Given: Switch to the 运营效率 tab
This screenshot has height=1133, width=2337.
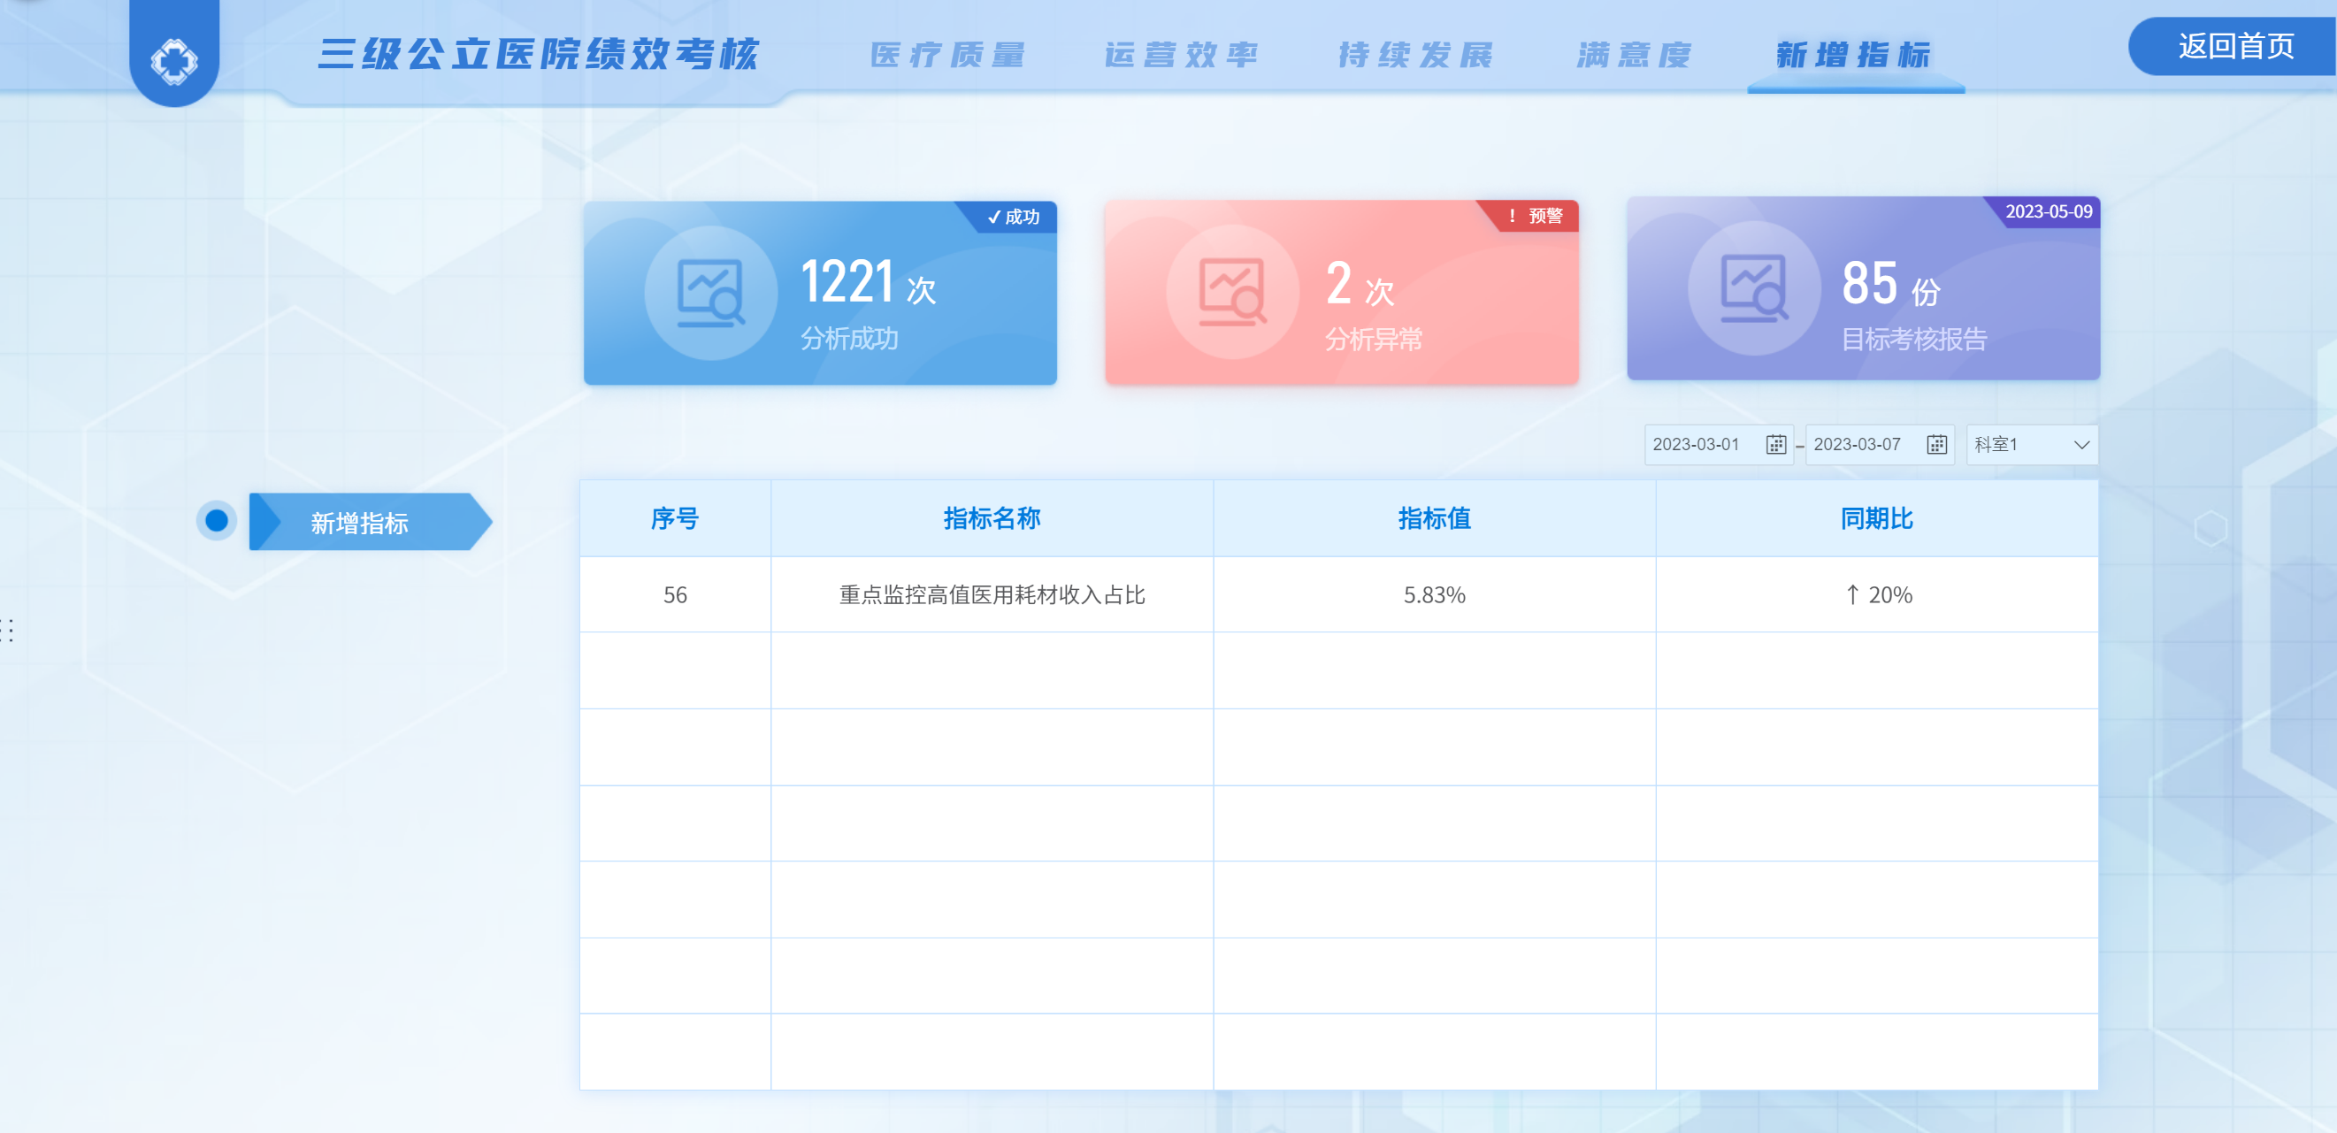Looking at the screenshot, I should click(1181, 55).
